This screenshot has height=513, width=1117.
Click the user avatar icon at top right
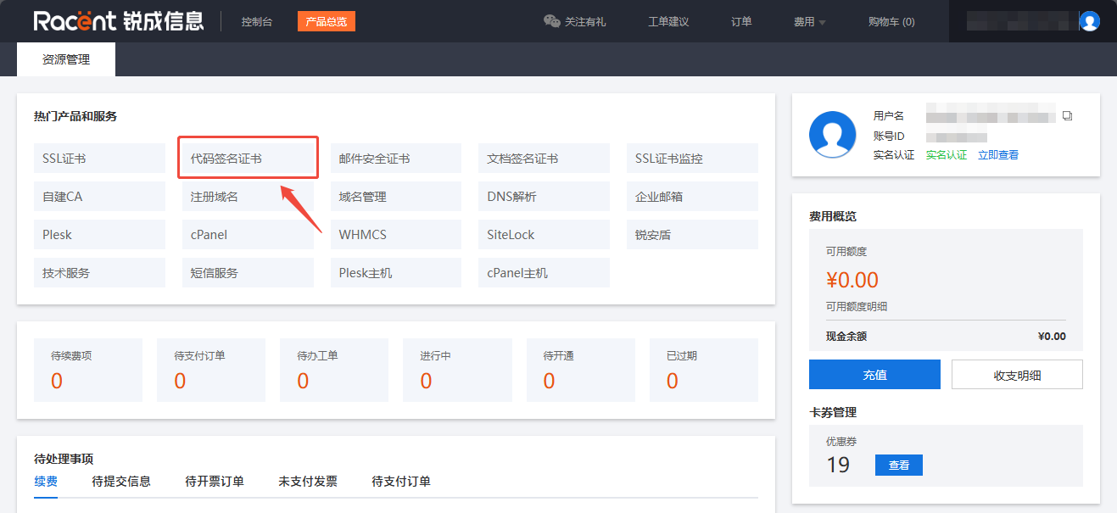click(x=1090, y=21)
